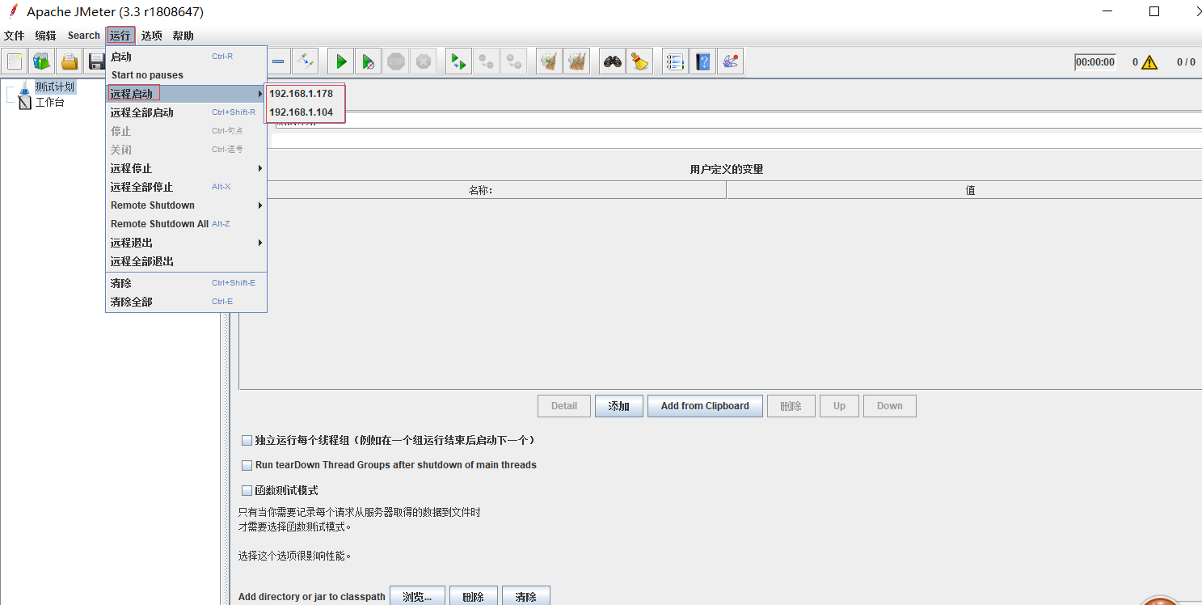Click the 值 column header

point(964,190)
